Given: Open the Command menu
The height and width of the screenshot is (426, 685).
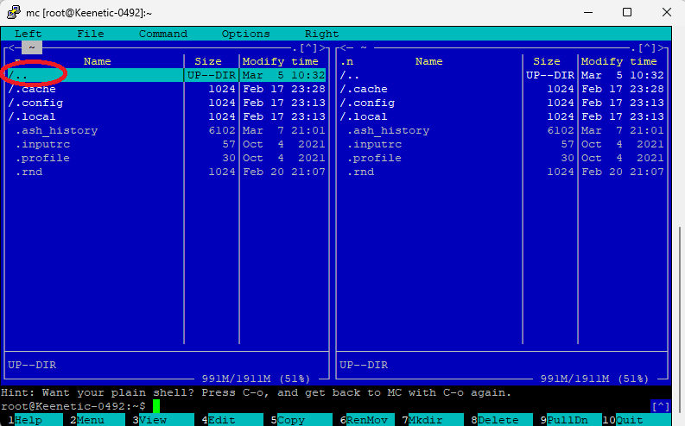Looking at the screenshot, I should point(163,34).
